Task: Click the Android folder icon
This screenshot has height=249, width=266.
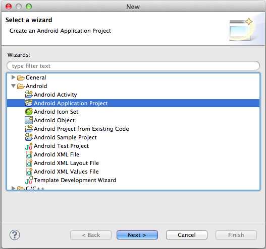Action: coord(21,86)
